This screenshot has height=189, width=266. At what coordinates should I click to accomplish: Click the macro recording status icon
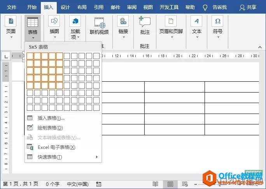98,184
